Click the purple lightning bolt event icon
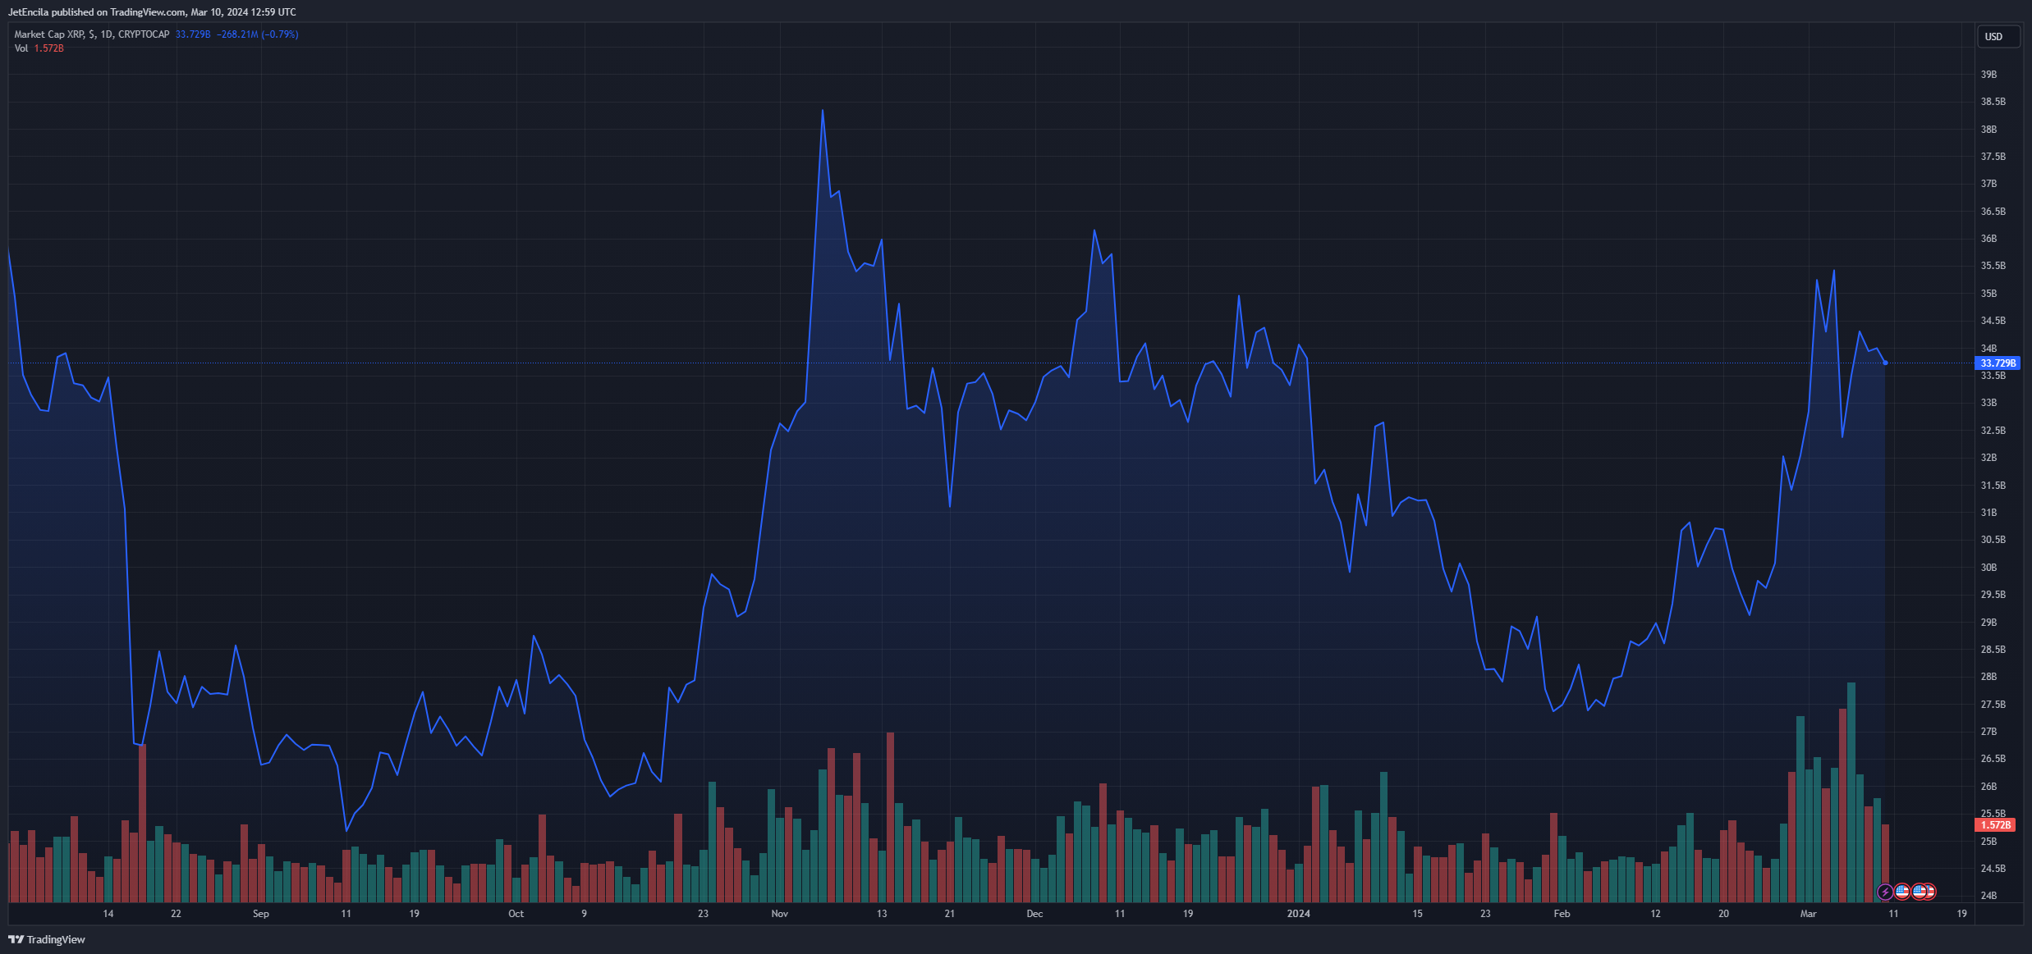 [1886, 891]
